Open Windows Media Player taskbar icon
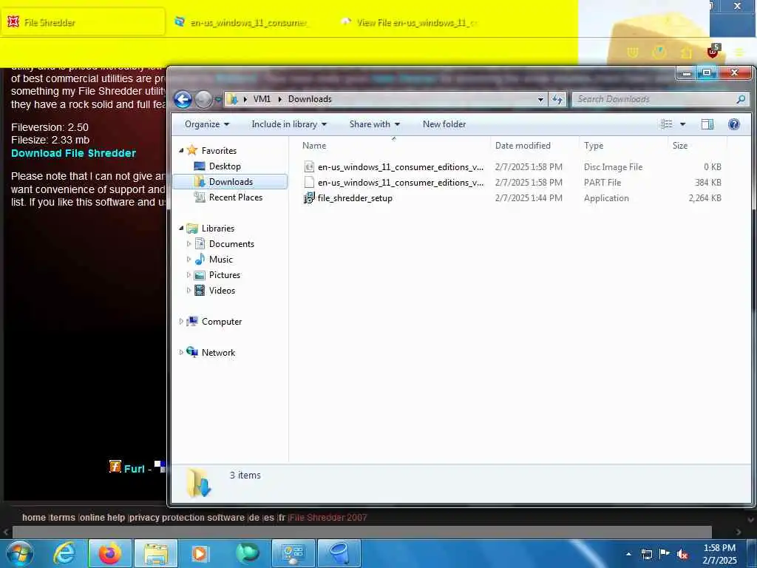Viewport: 757px width, 568px height. click(x=200, y=553)
